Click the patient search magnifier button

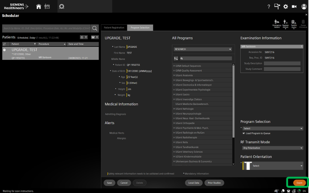[x=94, y=28]
